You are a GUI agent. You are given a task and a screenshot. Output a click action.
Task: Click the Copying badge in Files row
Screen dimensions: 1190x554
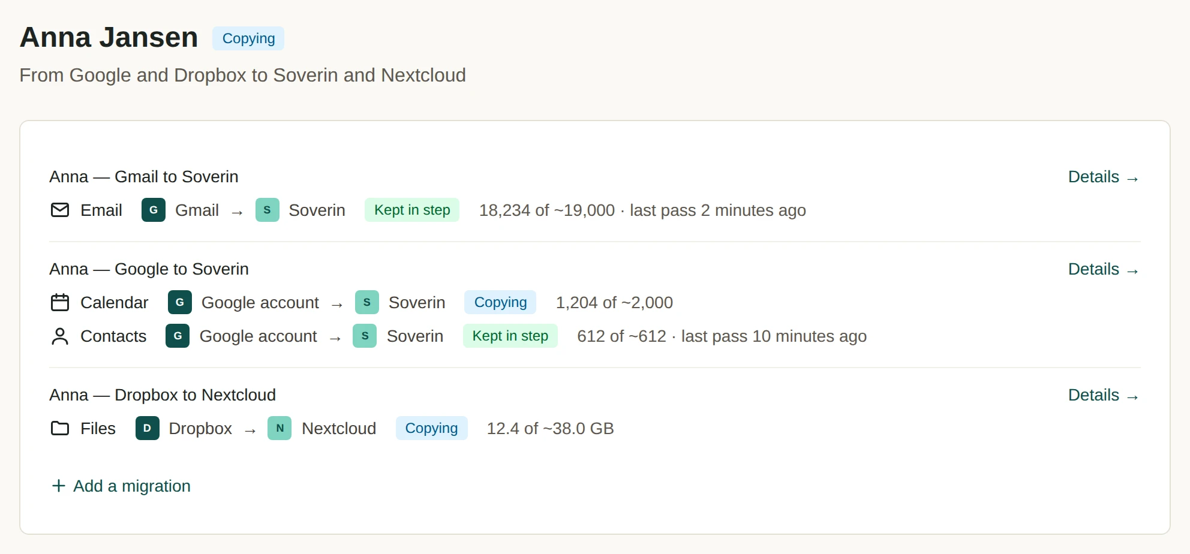[432, 428]
